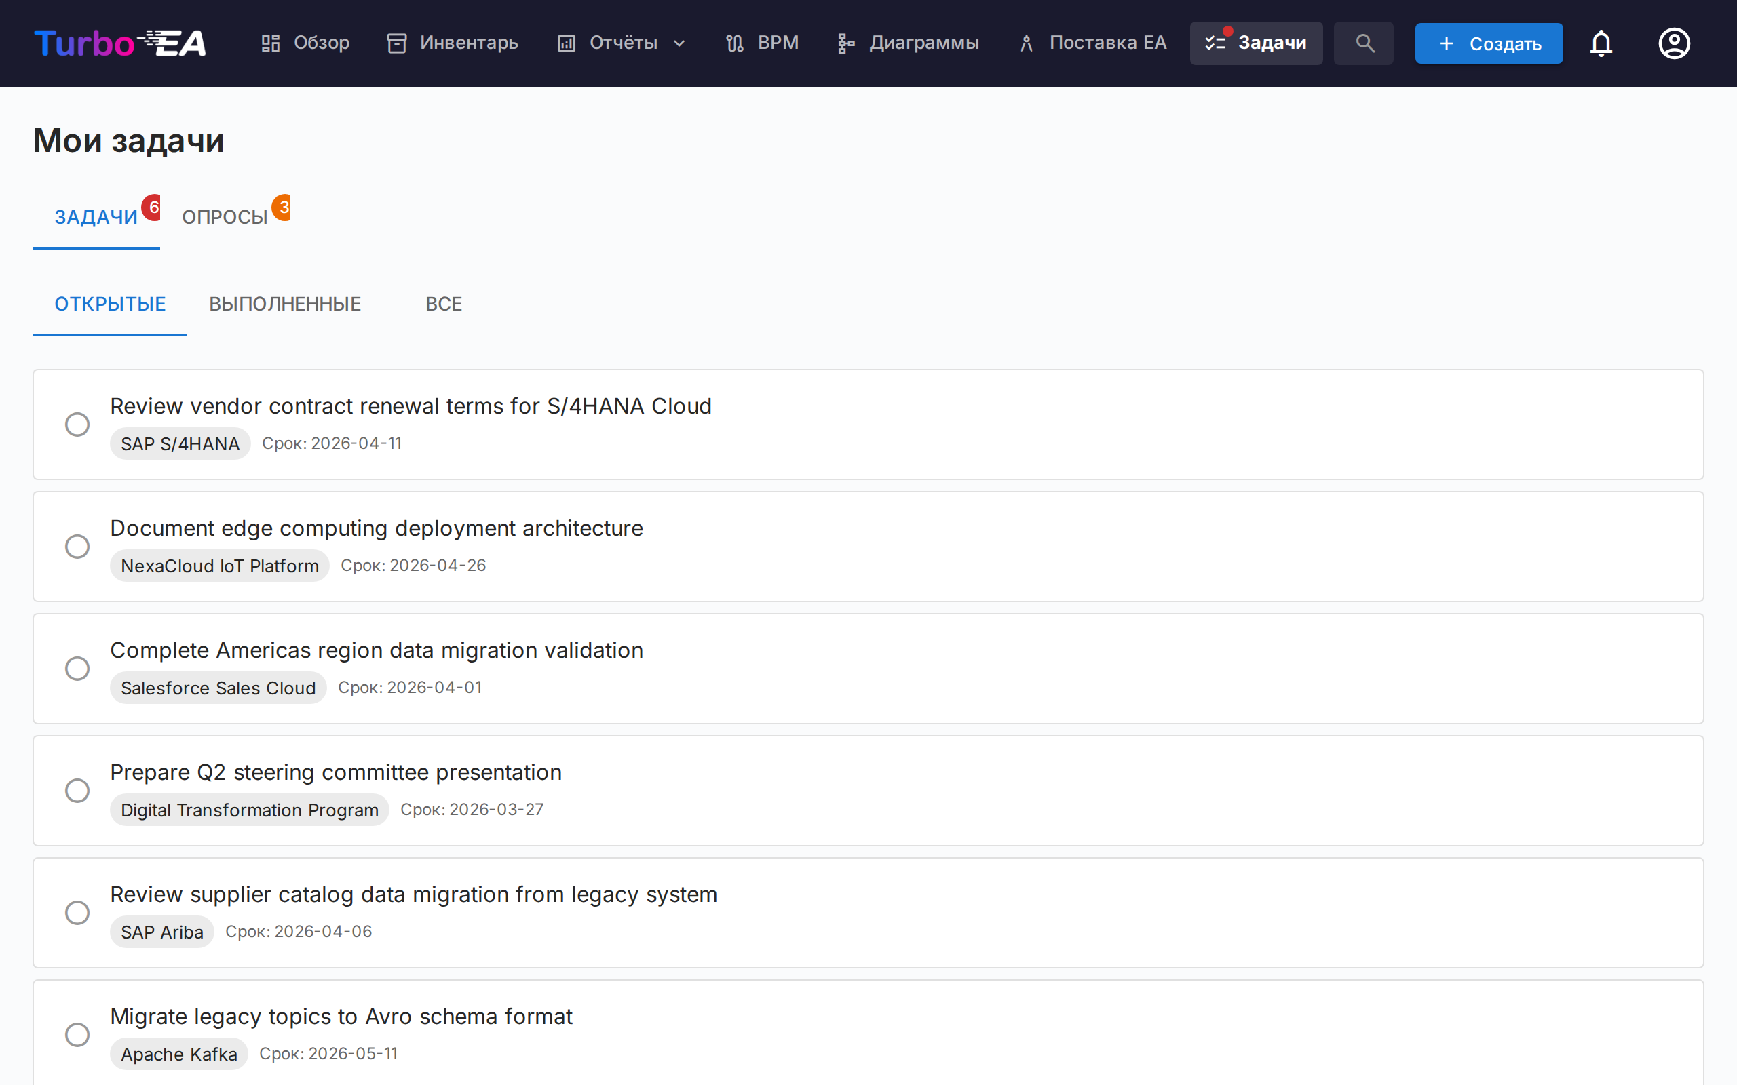
Task: Mark S/4HANA contract renewal task complete
Action: pos(77,424)
